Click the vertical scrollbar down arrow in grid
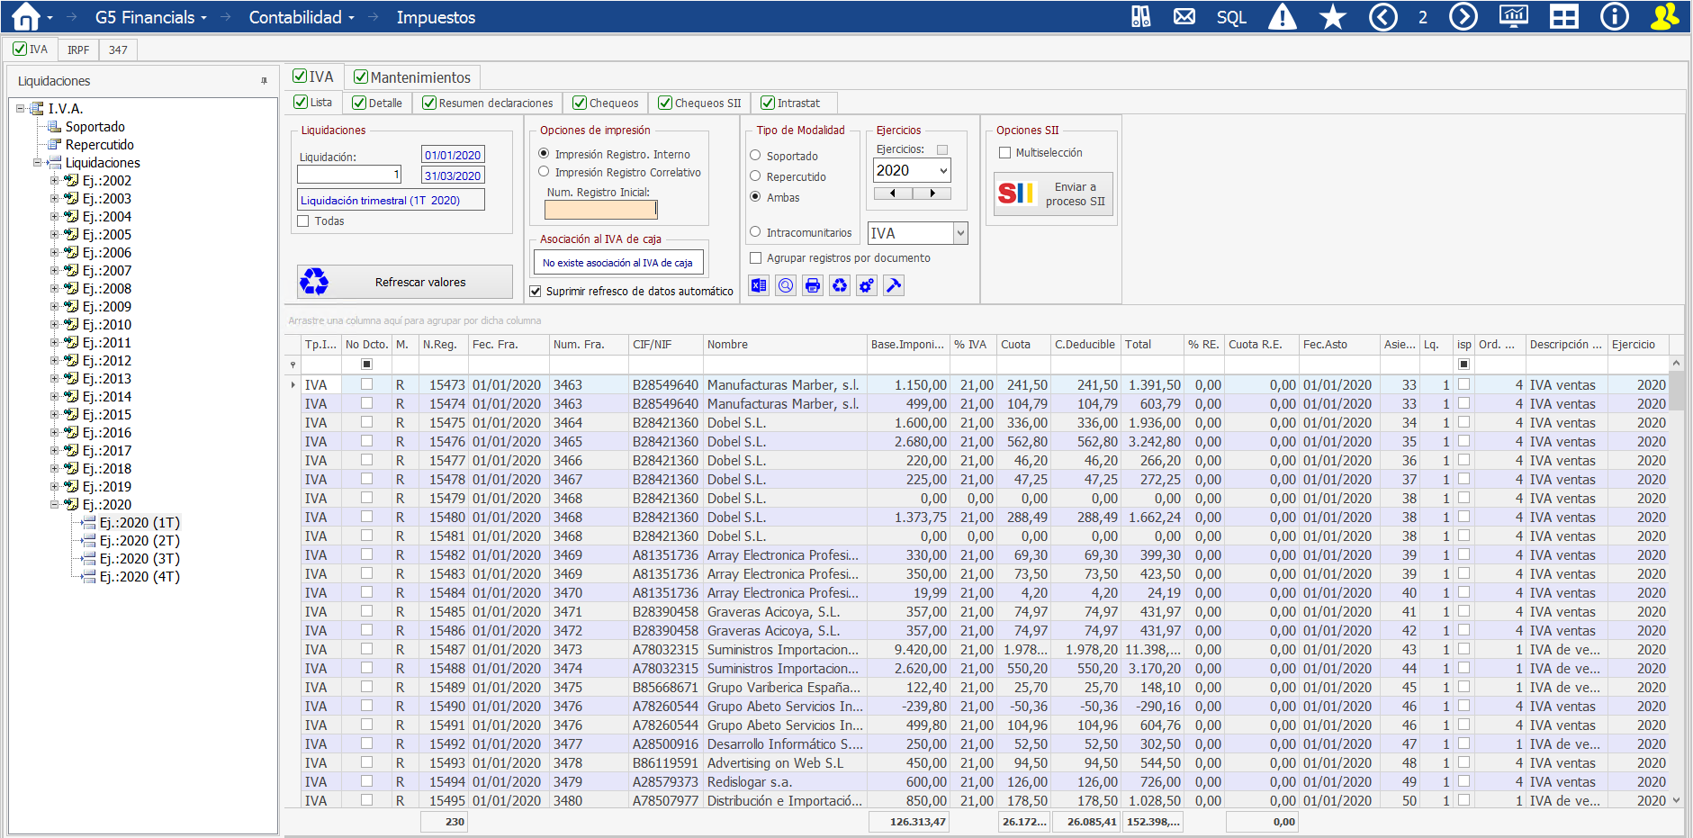This screenshot has width=1693, height=838. click(x=1676, y=799)
